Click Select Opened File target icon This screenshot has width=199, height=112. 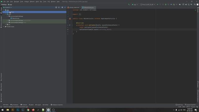[56, 7]
